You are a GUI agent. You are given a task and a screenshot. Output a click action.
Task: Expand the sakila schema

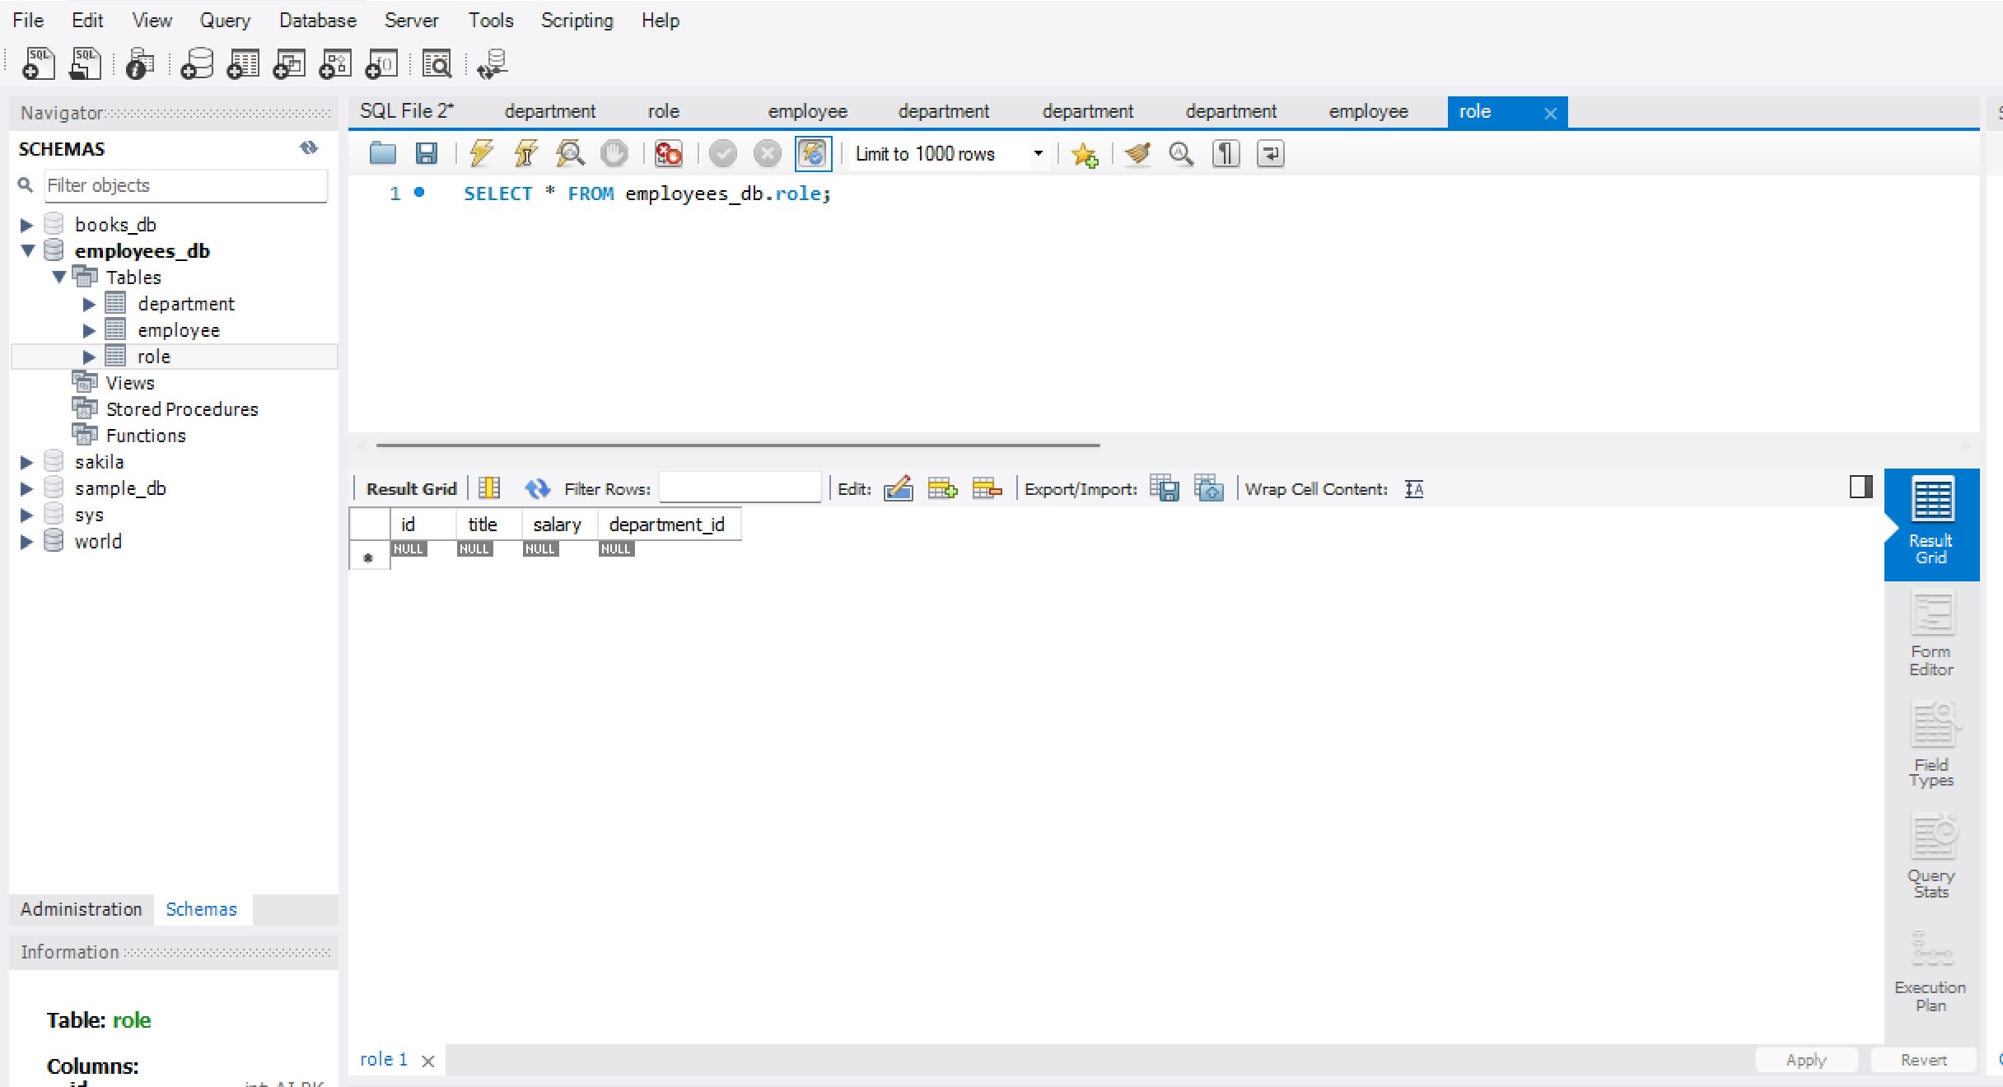pos(26,462)
